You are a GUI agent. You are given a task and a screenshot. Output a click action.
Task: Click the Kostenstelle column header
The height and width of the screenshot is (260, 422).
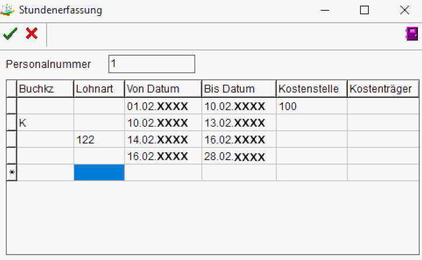(311, 89)
